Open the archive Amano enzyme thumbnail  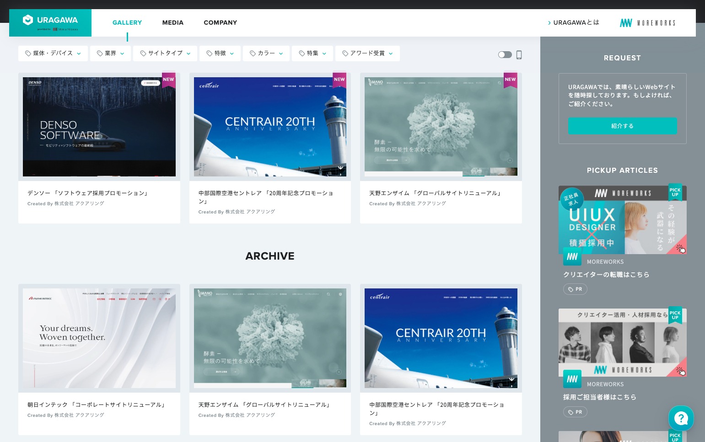click(270, 338)
